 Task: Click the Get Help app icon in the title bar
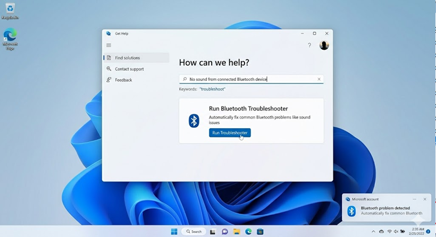[108, 33]
